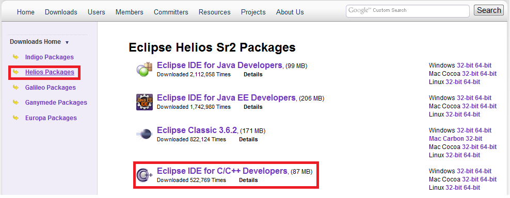Download Windows 64-bit for Java Developers
510x198 pixels.
[483, 65]
